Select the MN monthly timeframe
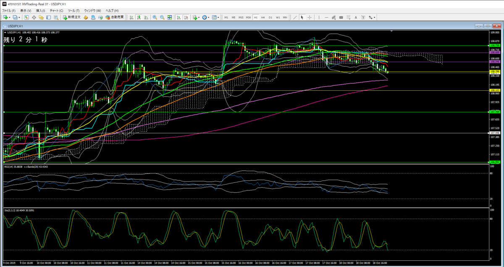Image resolution: width=504 pixels, height=267 pixels. (x=285, y=17)
